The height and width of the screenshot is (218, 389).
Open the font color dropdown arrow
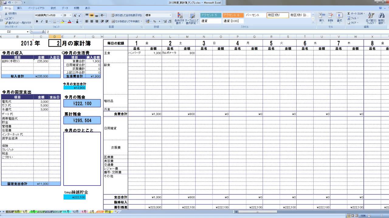click(73, 21)
